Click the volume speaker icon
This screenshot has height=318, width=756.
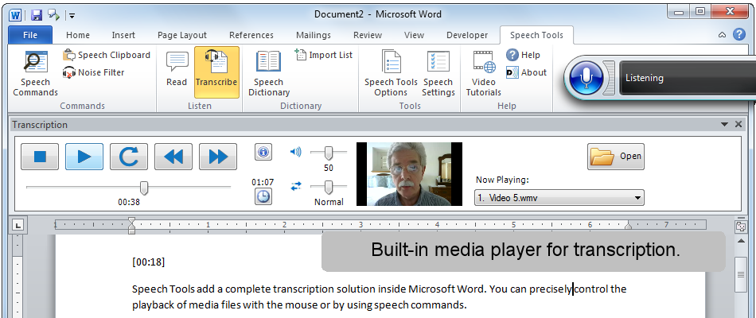(295, 153)
